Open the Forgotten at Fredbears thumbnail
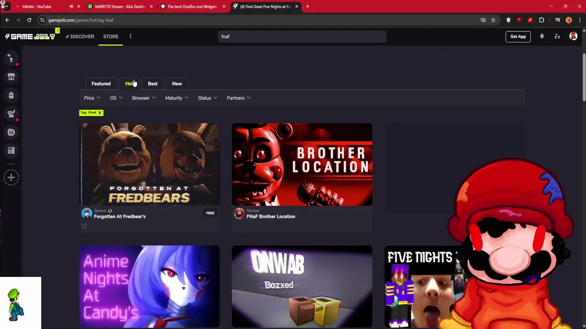 (x=150, y=164)
